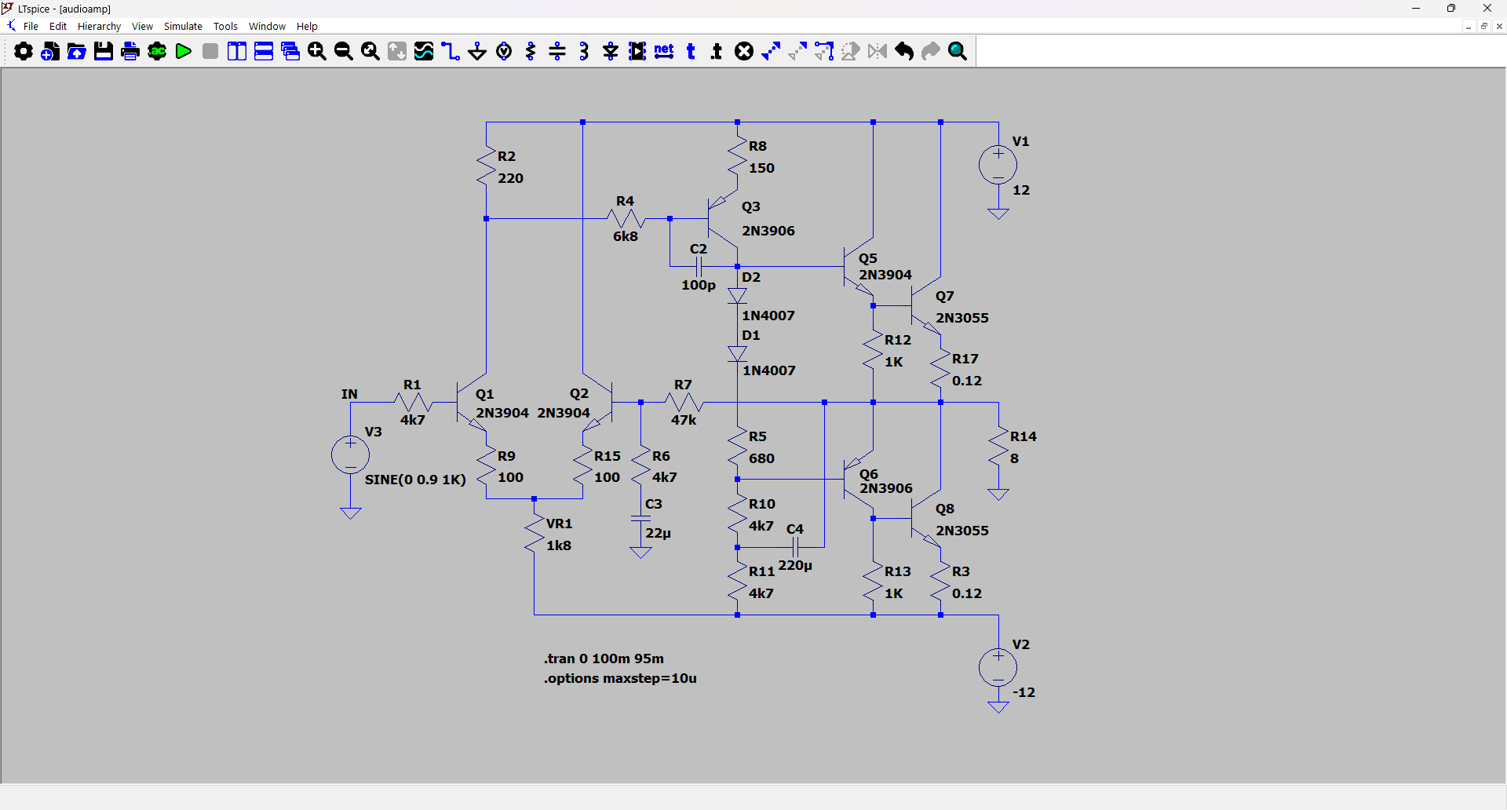The image size is (1507, 810).
Task: Tile windows horizontally
Action: [264, 52]
